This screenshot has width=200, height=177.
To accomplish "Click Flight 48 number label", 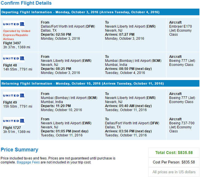I will (x=10, y=65).
